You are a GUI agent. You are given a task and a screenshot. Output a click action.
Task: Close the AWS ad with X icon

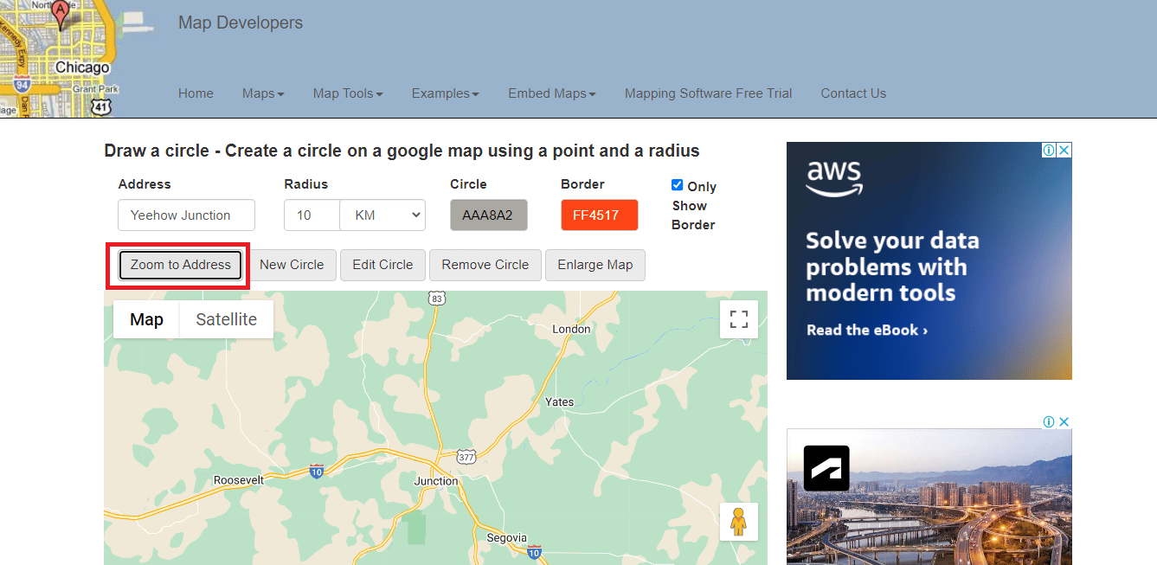(1064, 151)
